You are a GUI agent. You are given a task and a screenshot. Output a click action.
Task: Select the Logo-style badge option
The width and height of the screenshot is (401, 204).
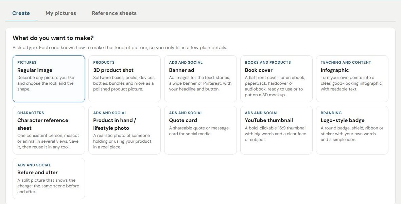point(352,130)
